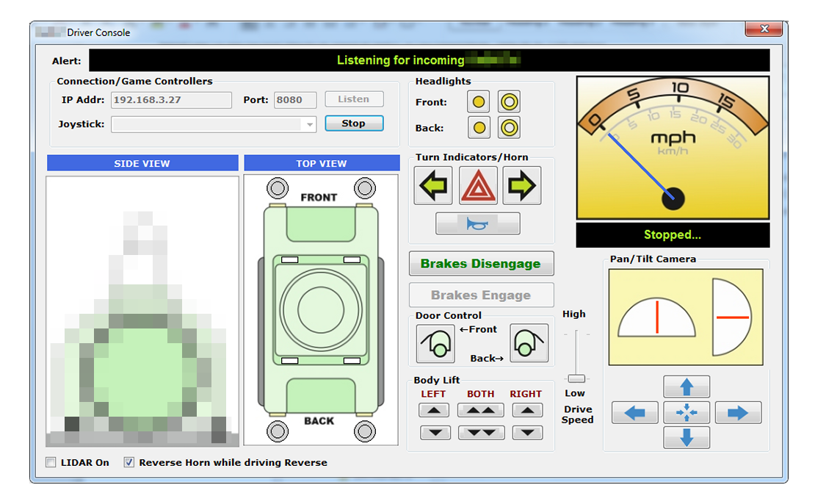The image size is (815, 485).
Task: Toggle back headlights high beam
Action: [x=509, y=128]
